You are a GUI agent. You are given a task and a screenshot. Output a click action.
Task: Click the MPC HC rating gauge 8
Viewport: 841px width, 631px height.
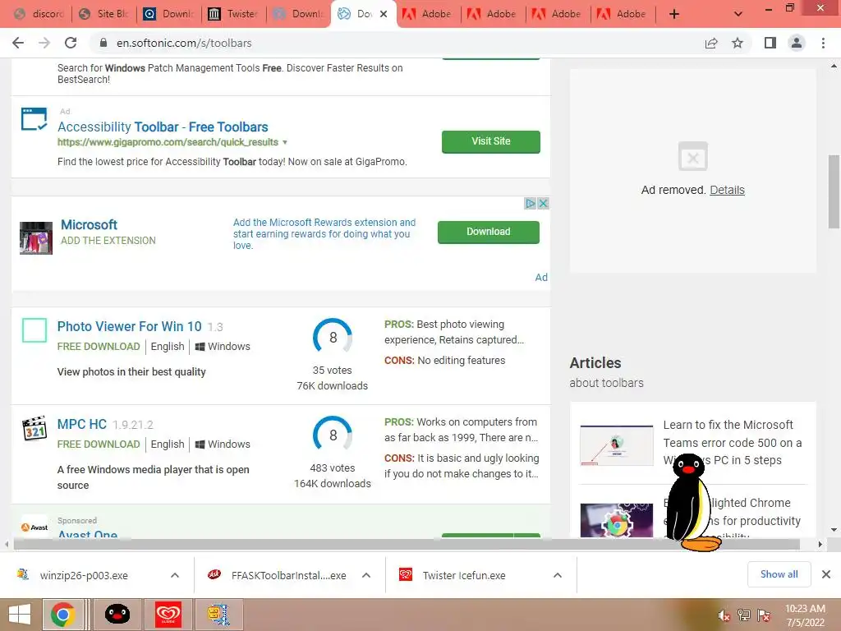[333, 435]
